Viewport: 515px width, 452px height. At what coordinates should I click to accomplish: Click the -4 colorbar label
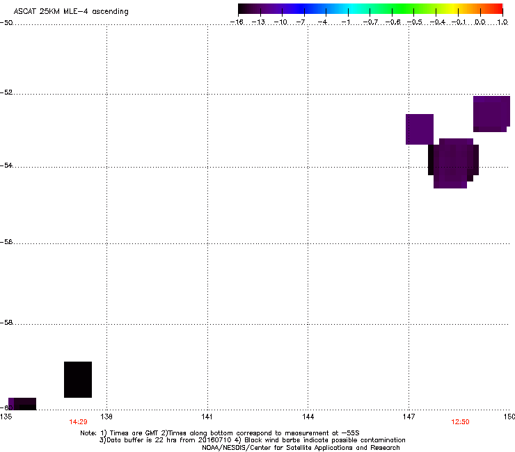(x=322, y=22)
